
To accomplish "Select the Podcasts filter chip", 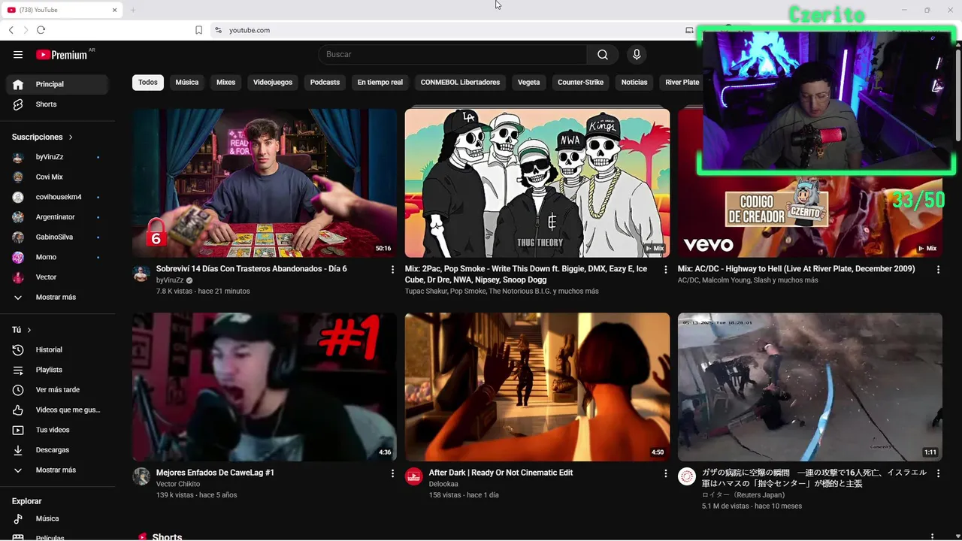I will [325, 83].
